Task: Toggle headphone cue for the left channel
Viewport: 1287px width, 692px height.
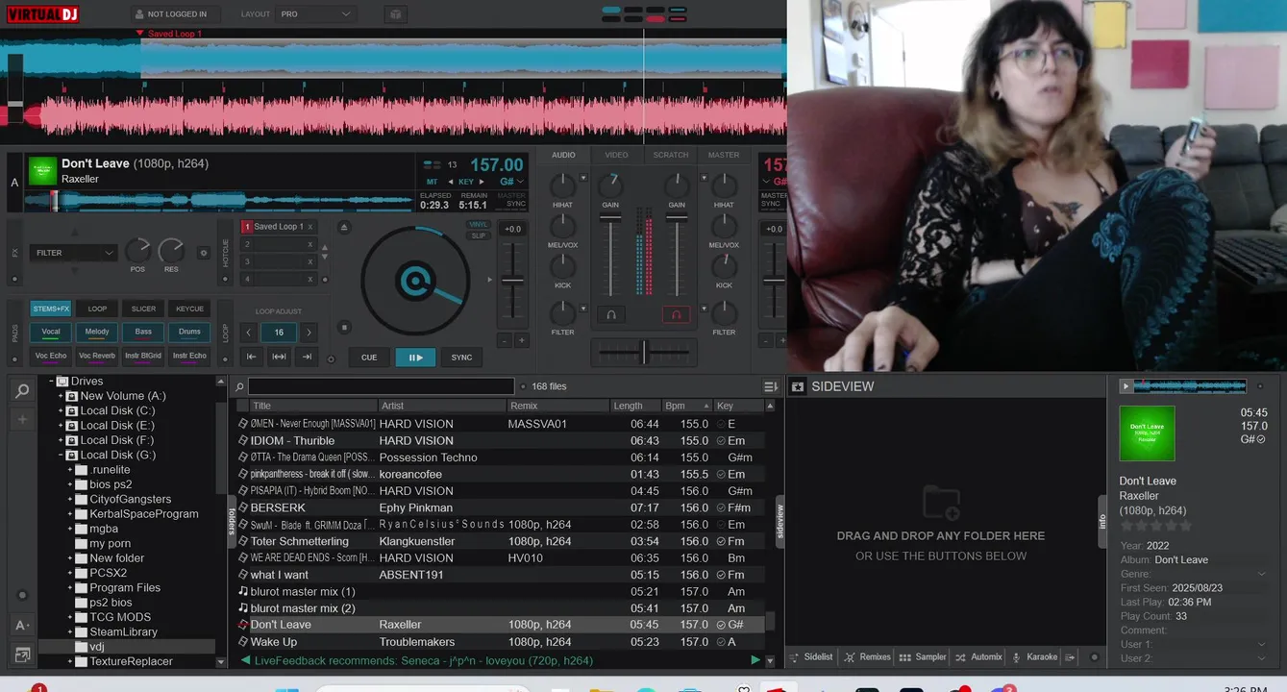Action: point(610,314)
